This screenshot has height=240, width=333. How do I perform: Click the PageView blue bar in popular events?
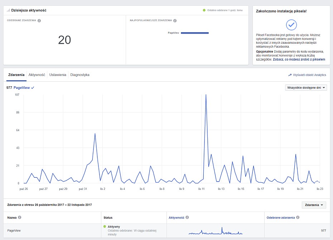click(195, 33)
